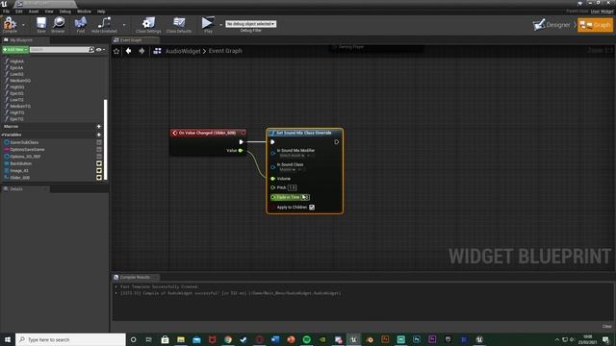
Task: Select the MediumGQ function
Action: tap(20, 81)
